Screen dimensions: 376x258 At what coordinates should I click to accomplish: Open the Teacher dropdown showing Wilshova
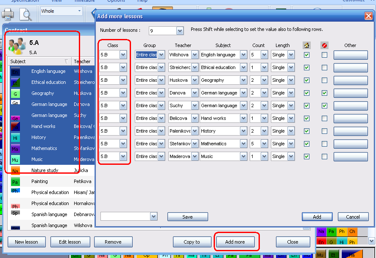[x=195, y=55]
